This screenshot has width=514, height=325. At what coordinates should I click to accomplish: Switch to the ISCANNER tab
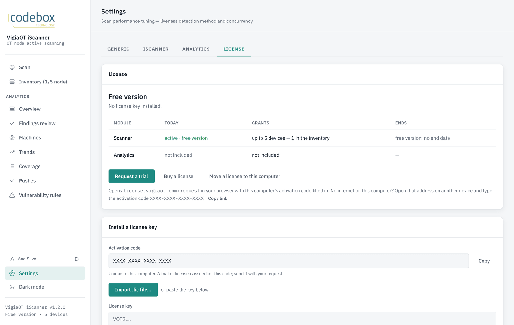pos(156,49)
